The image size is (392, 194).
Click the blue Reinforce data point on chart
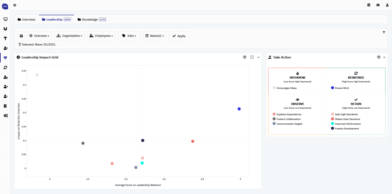point(239,109)
